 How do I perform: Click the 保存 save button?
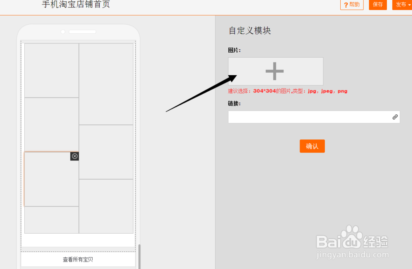[x=378, y=5]
